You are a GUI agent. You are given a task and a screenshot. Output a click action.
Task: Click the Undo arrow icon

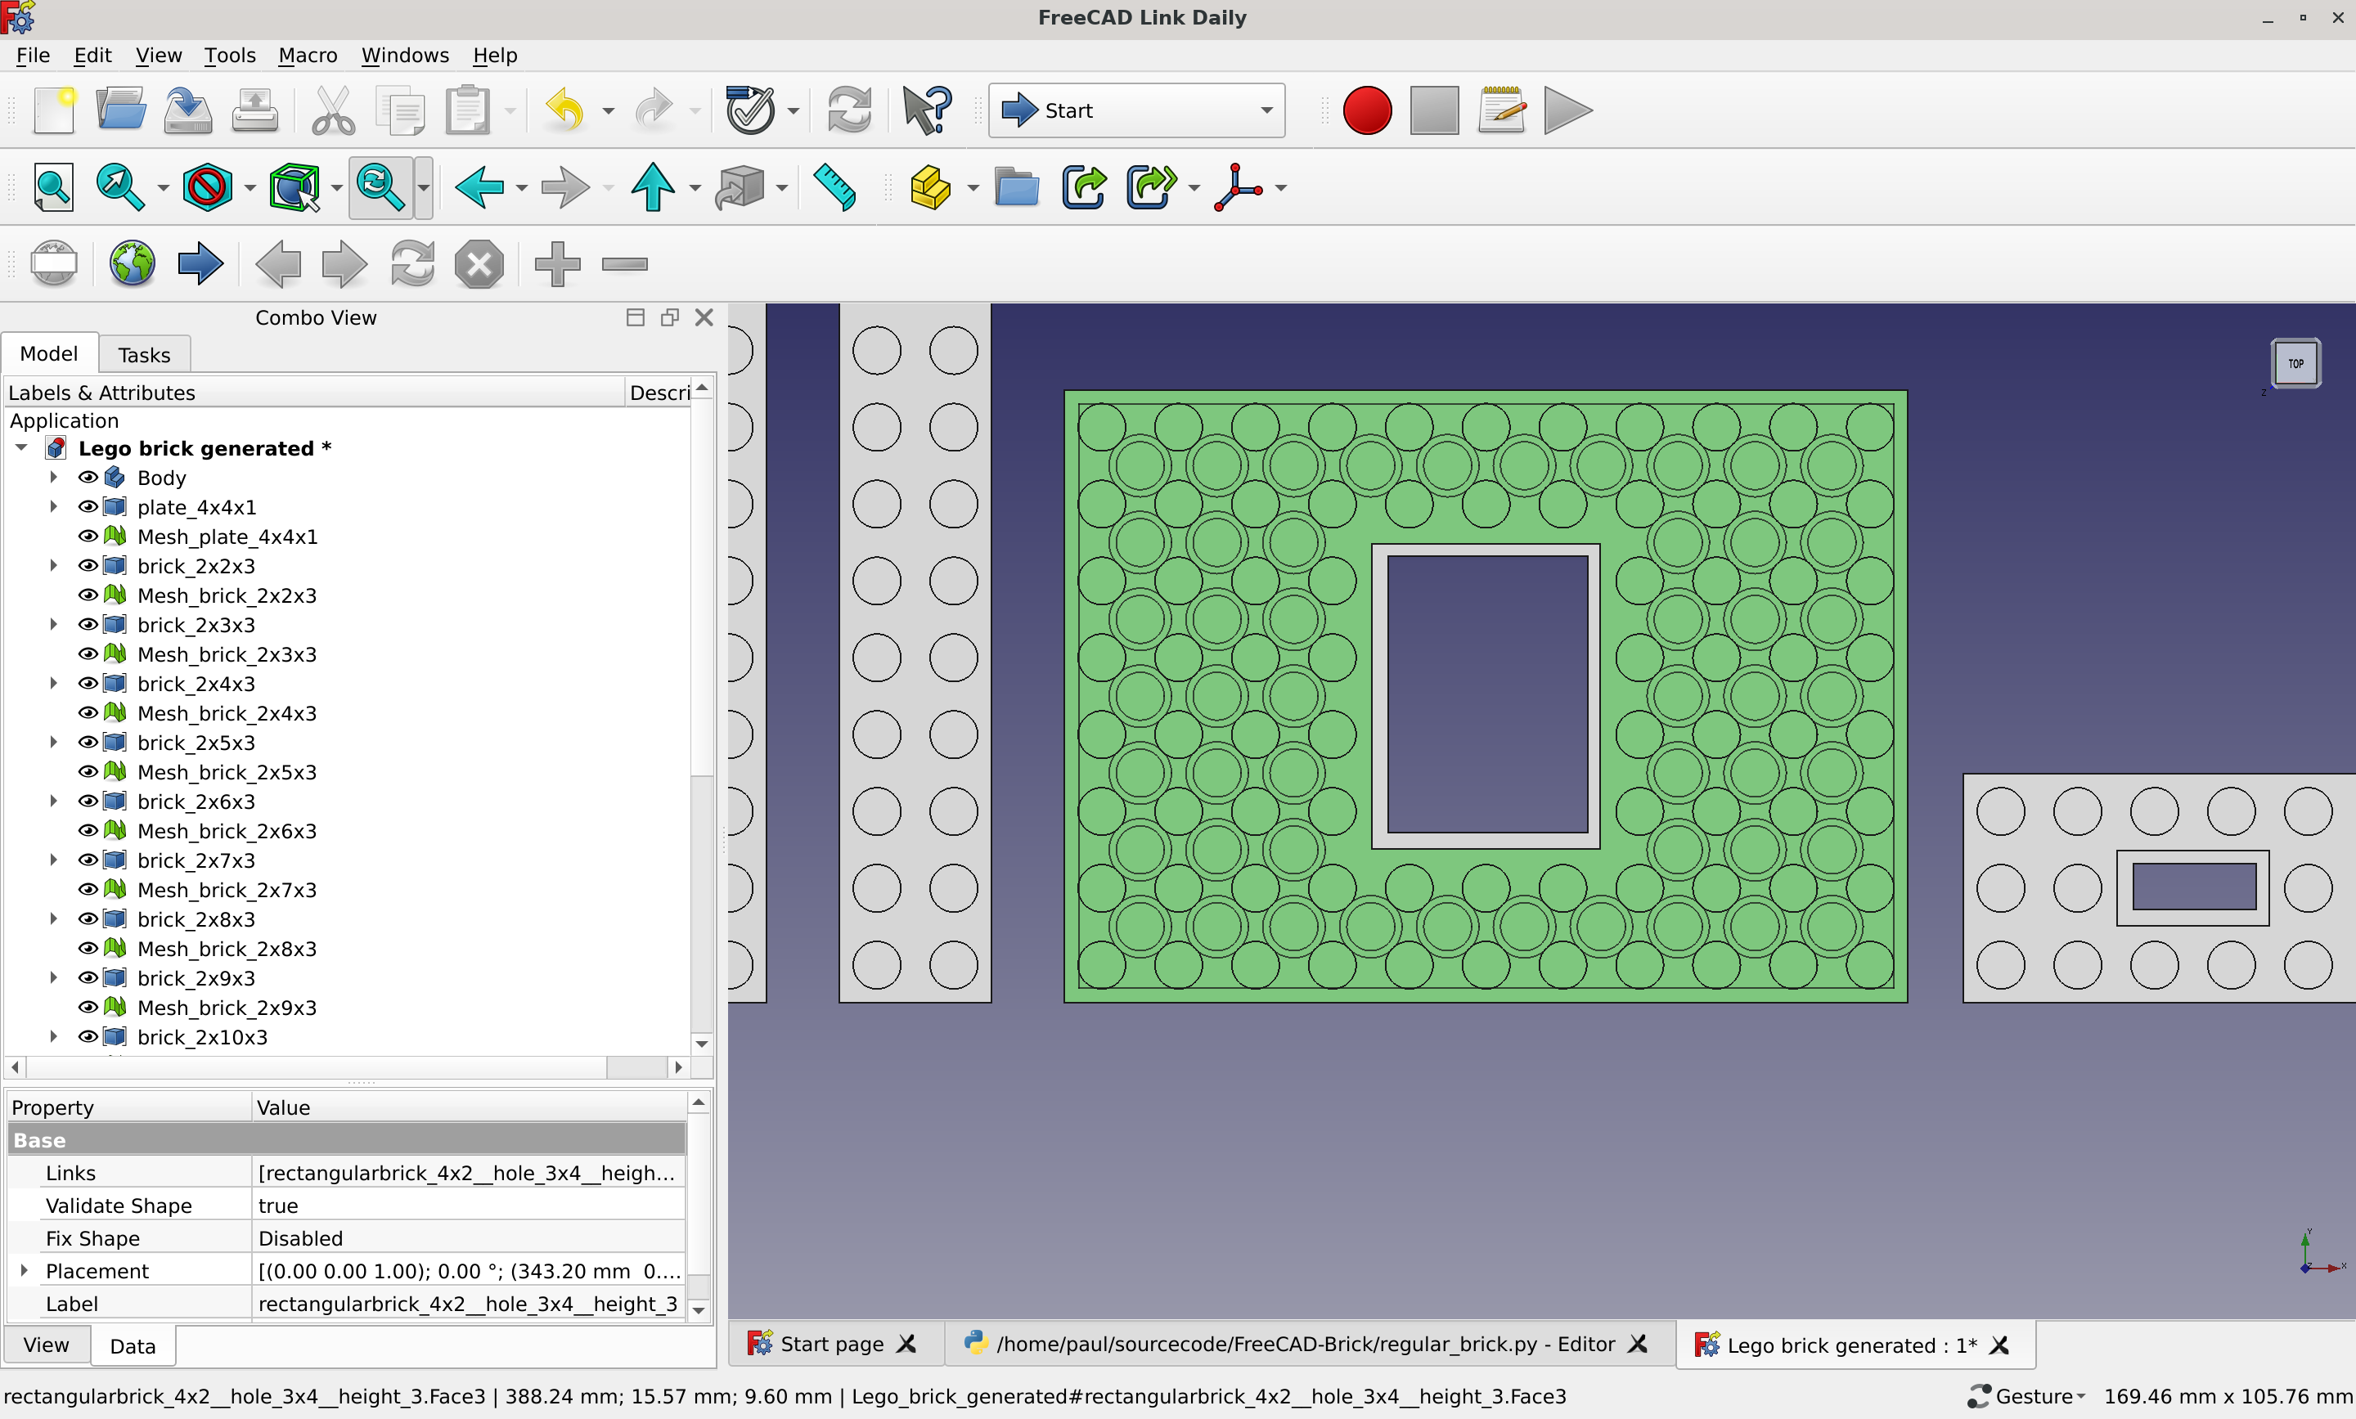click(x=565, y=111)
